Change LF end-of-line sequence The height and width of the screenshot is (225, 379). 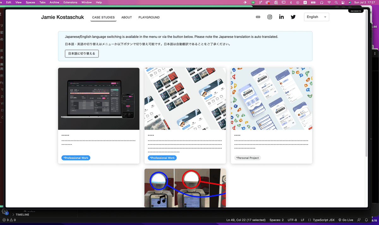click(303, 220)
